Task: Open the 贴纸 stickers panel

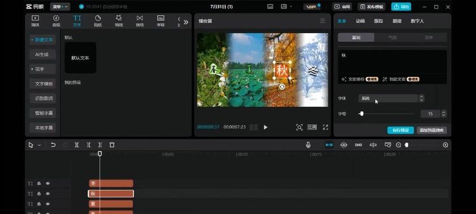Action: click(x=98, y=21)
